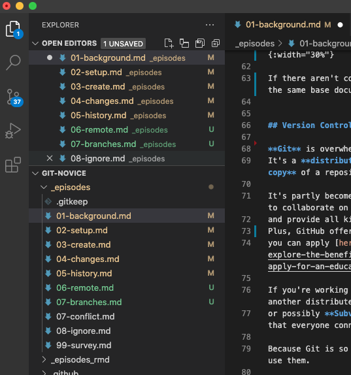This screenshot has width=351, height=375.
Task: Click unsaved dot beside 01-background.md in Open Editors
Action: 50,57
